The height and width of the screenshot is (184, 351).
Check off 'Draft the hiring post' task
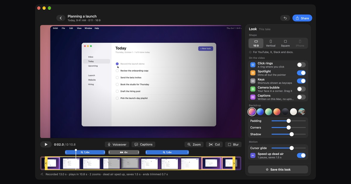117,91
